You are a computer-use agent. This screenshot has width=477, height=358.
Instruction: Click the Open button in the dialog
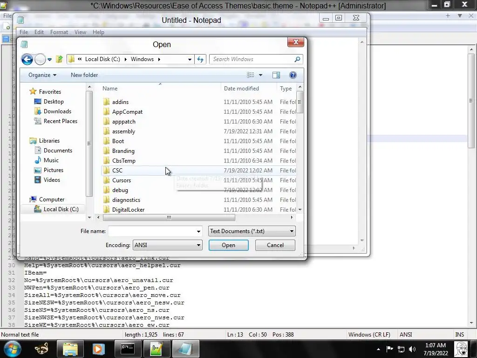pyautogui.click(x=228, y=245)
